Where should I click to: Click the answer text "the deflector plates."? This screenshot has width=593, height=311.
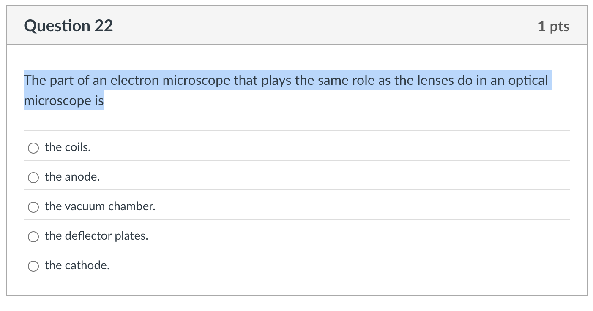click(x=96, y=236)
